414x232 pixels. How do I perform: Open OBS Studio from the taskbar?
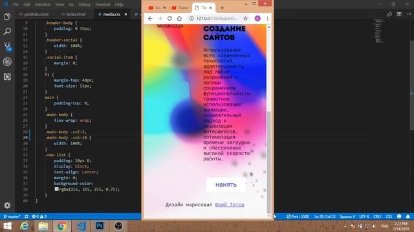118,226
